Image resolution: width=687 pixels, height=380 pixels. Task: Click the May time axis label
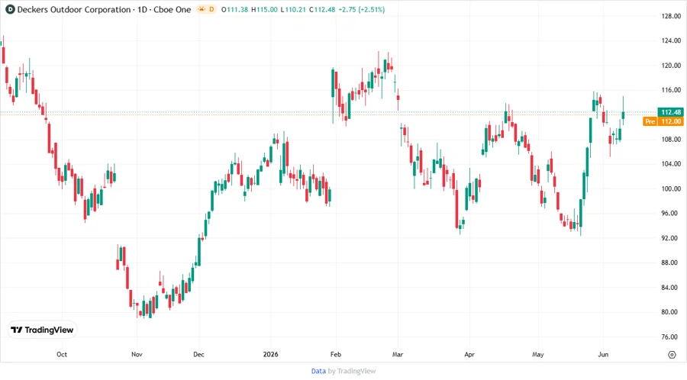point(537,355)
